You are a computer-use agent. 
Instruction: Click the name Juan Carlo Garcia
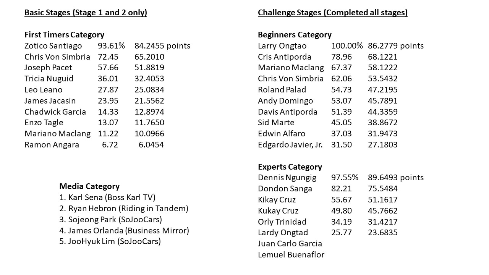(290, 244)
